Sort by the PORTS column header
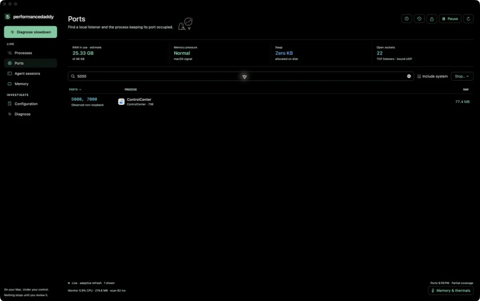 [75, 90]
